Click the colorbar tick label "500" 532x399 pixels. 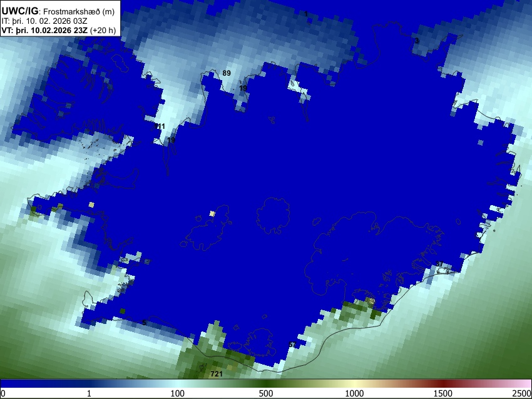tap(266, 393)
